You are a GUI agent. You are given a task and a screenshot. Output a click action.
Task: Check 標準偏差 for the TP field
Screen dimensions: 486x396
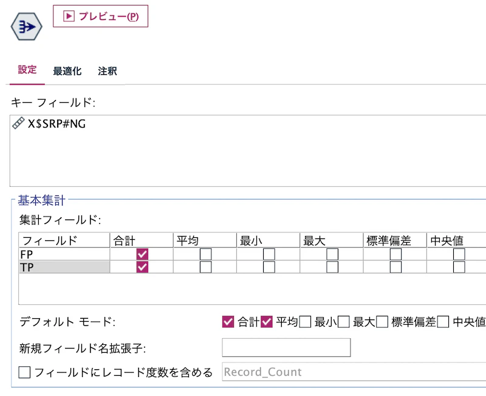pos(395,266)
